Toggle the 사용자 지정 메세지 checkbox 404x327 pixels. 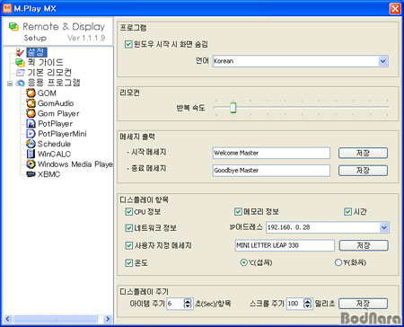click(x=128, y=245)
